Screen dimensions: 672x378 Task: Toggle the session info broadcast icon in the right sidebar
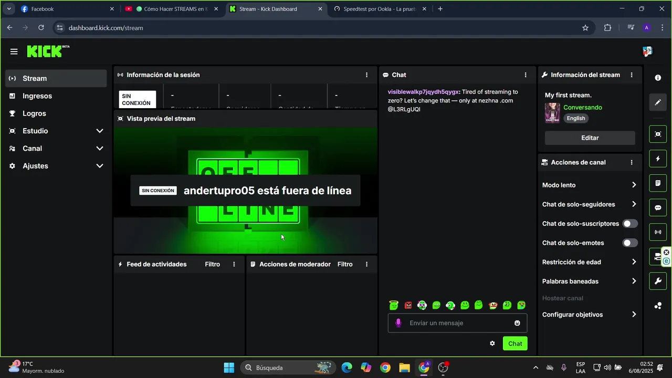(658, 232)
